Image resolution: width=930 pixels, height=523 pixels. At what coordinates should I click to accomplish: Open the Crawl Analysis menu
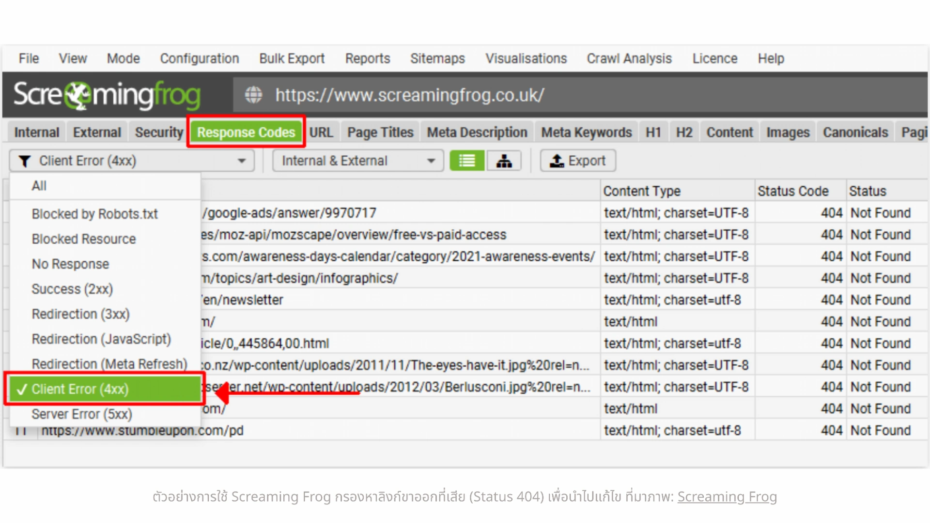pyautogui.click(x=629, y=59)
